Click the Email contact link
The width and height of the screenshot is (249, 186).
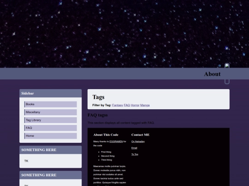[x=134, y=148]
